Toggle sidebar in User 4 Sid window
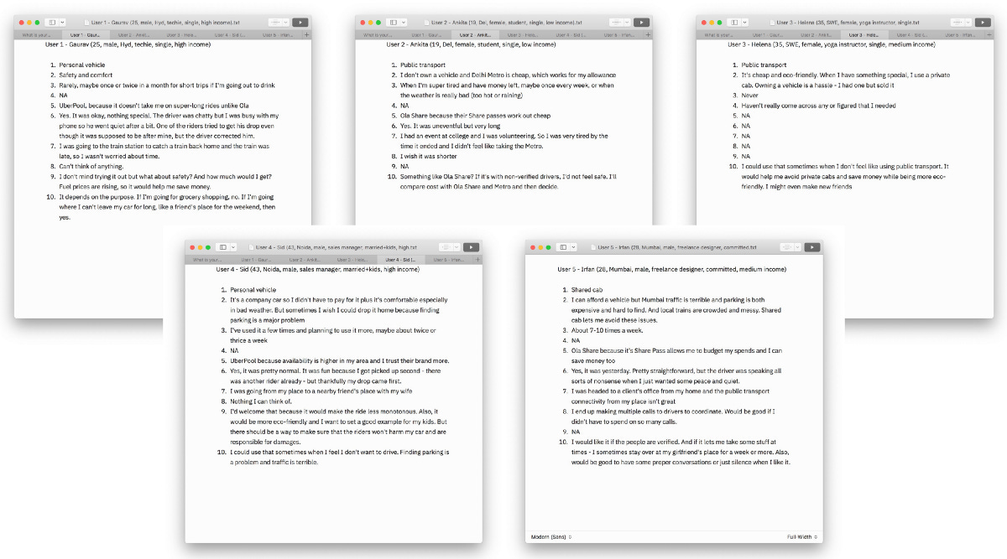1007x559 pixels. [x=222, y=247]
